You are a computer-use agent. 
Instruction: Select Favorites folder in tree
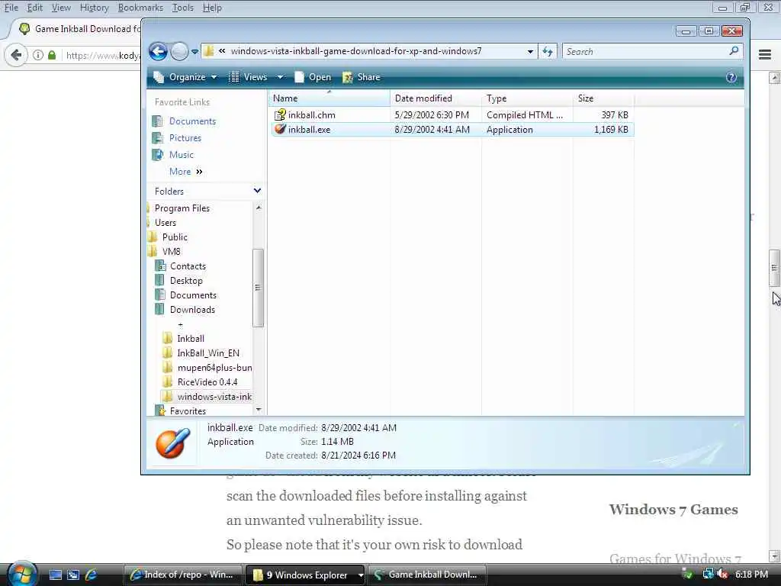tap(188, 411)
